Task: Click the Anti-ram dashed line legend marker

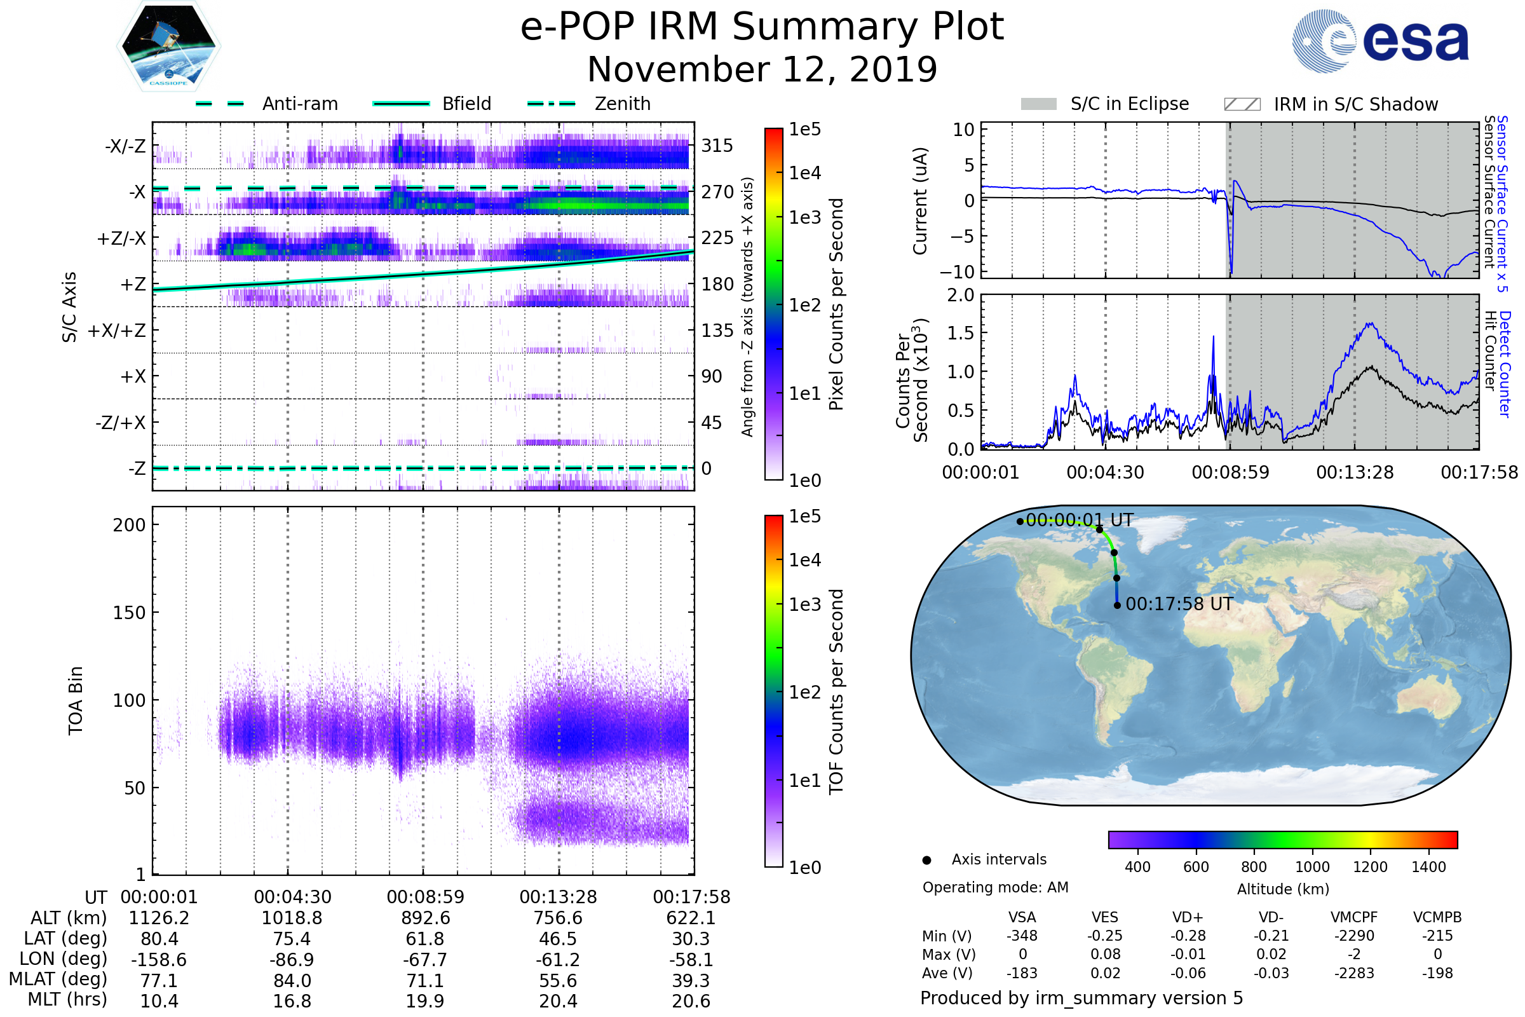Action: (220, 104)
